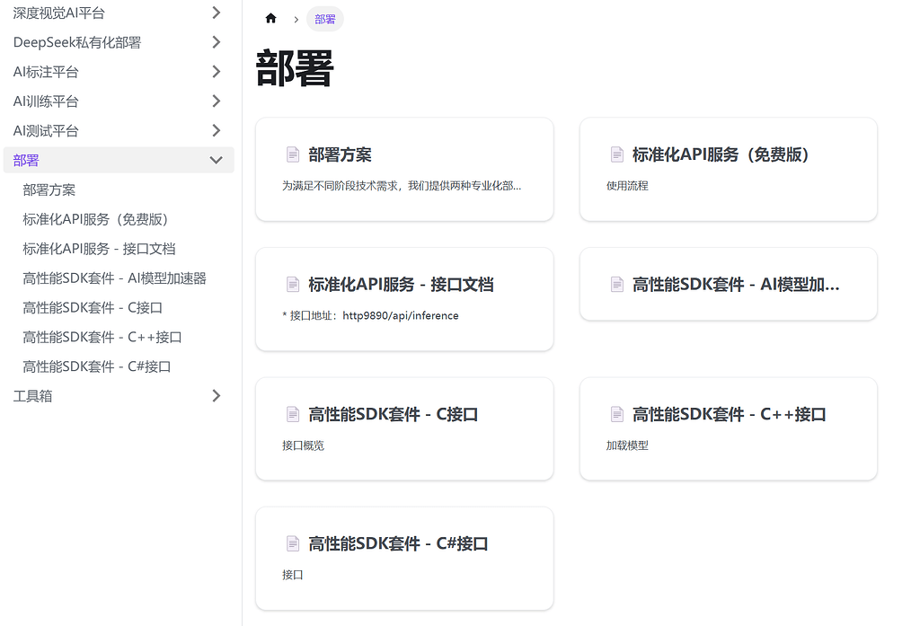The image size is (920, 626).
Task: Click 接口概览 card description
Action: click(303, 445)
